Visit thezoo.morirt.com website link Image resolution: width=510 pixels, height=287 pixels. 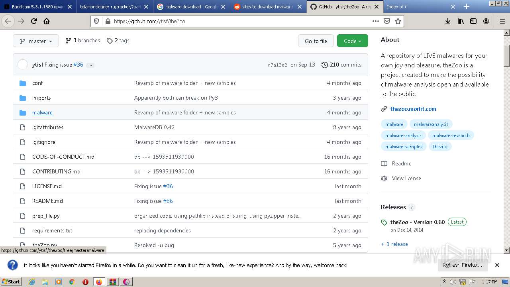click(x=413, y=109)
